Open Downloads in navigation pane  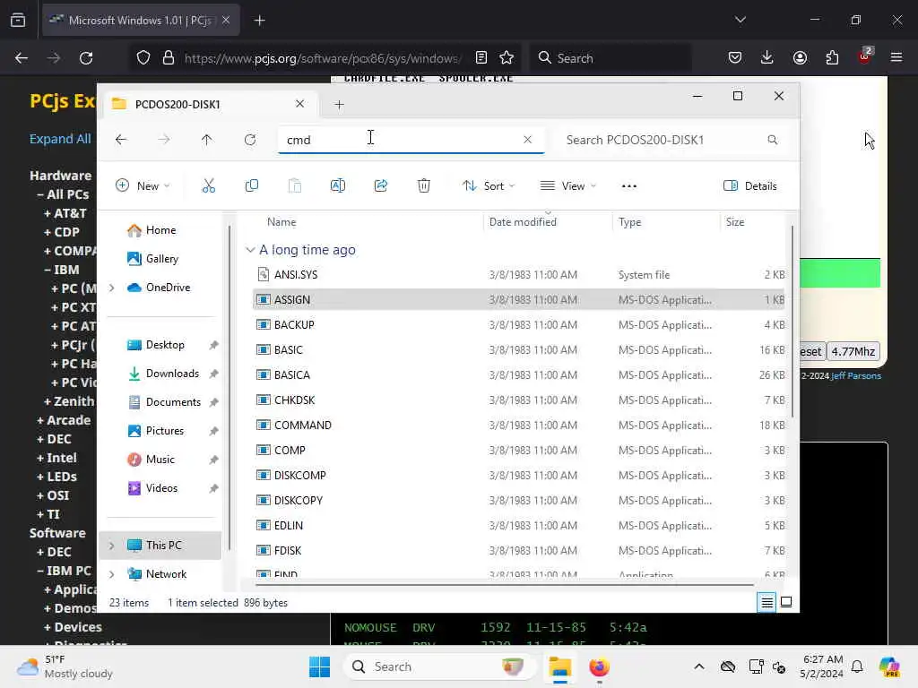tap(163, 374)
